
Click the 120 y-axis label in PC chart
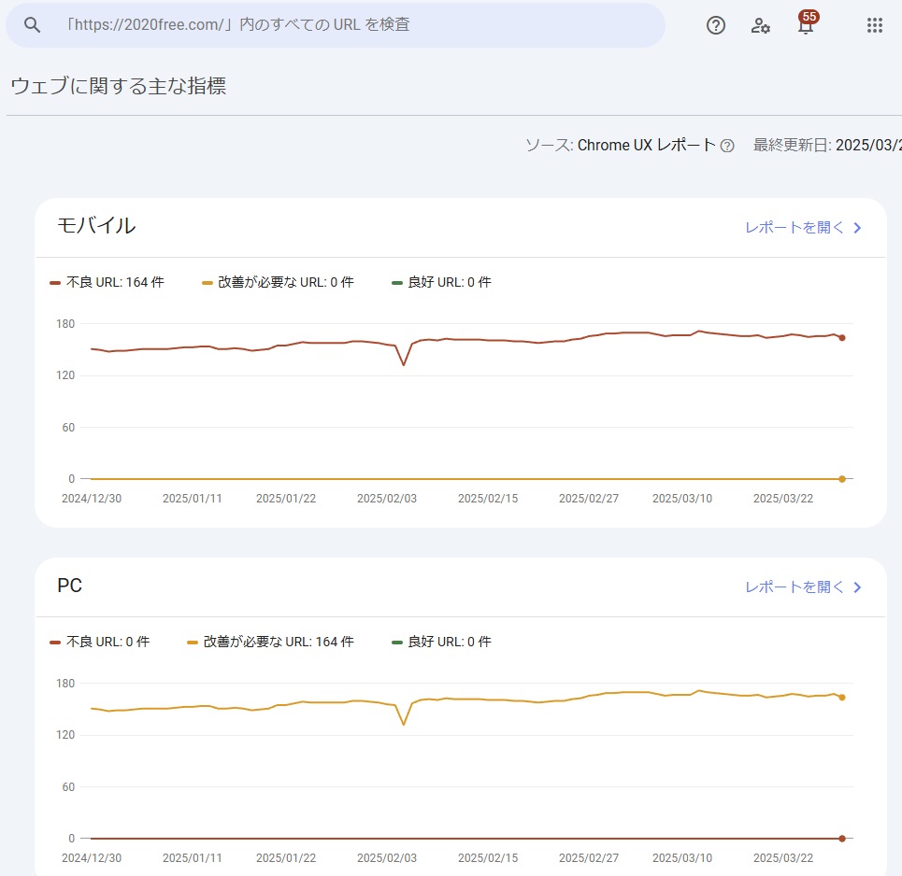(65, 735)
